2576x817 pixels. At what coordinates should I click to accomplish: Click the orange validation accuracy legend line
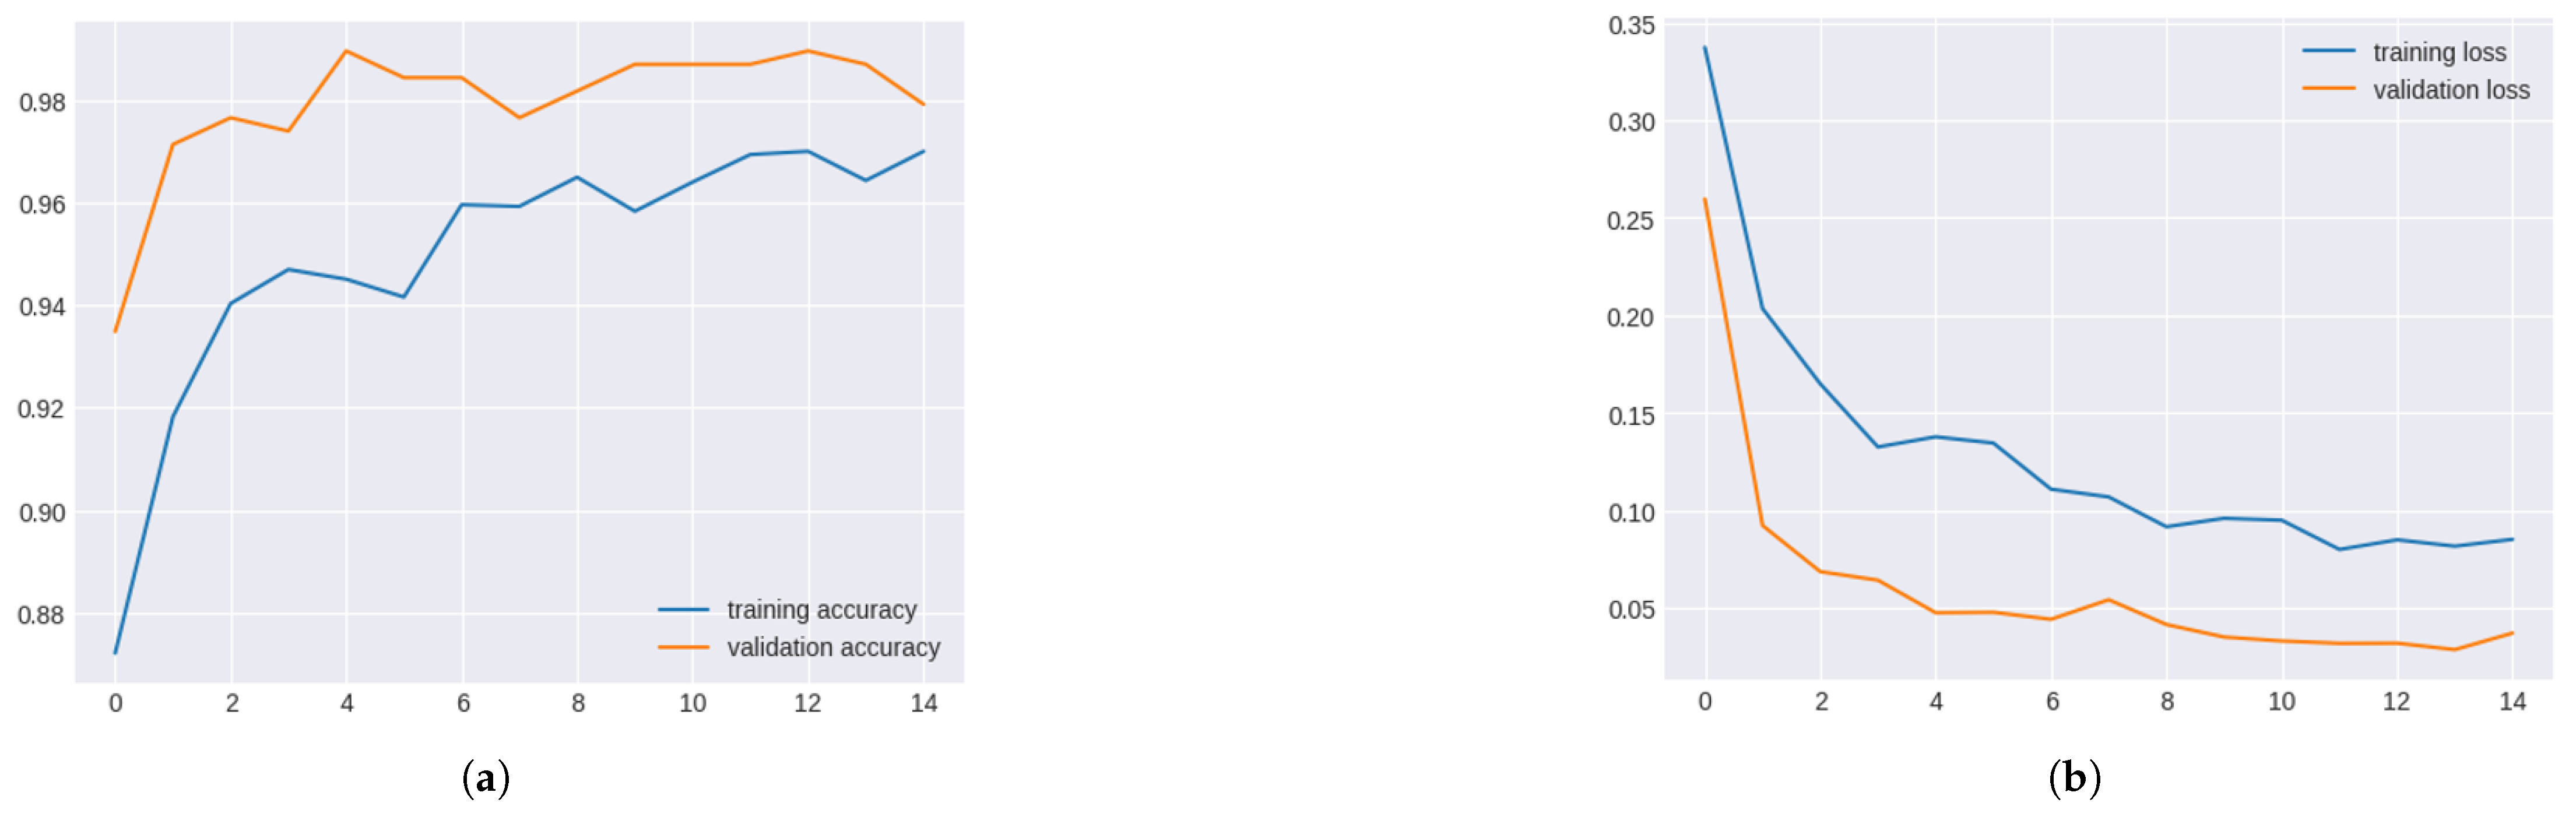[683, 648]
